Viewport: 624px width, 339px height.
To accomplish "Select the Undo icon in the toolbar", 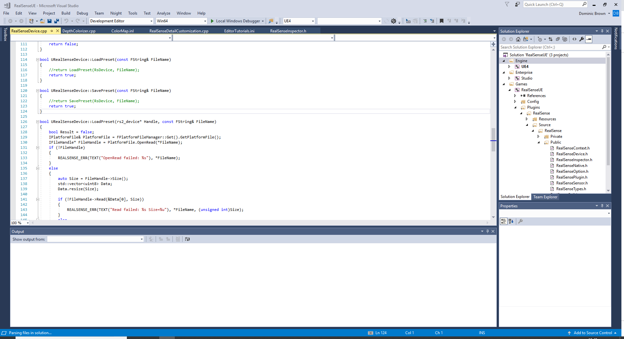I will pos(66,21).
